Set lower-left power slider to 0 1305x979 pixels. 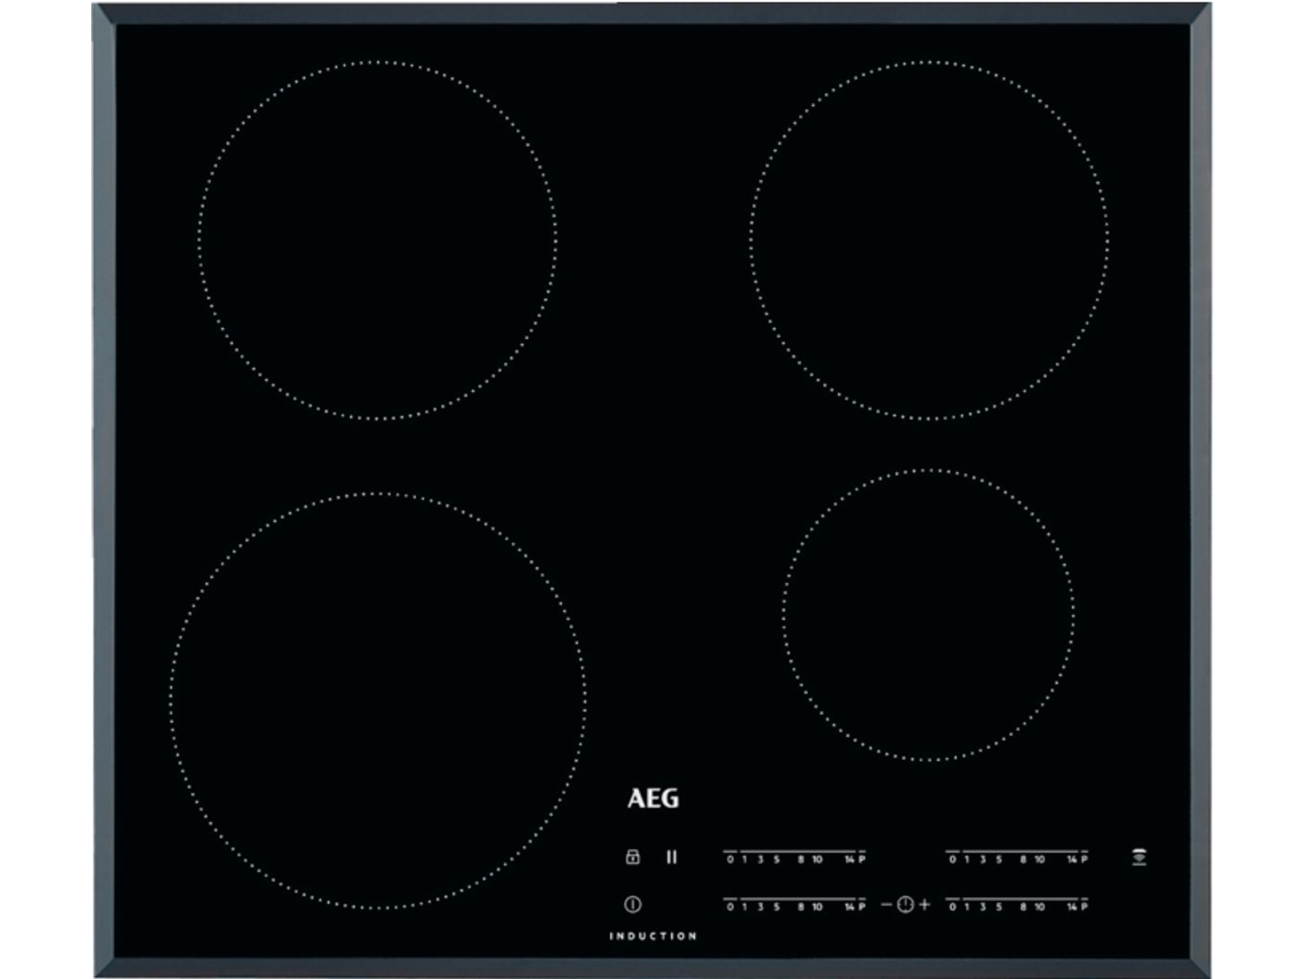(731, 906)
